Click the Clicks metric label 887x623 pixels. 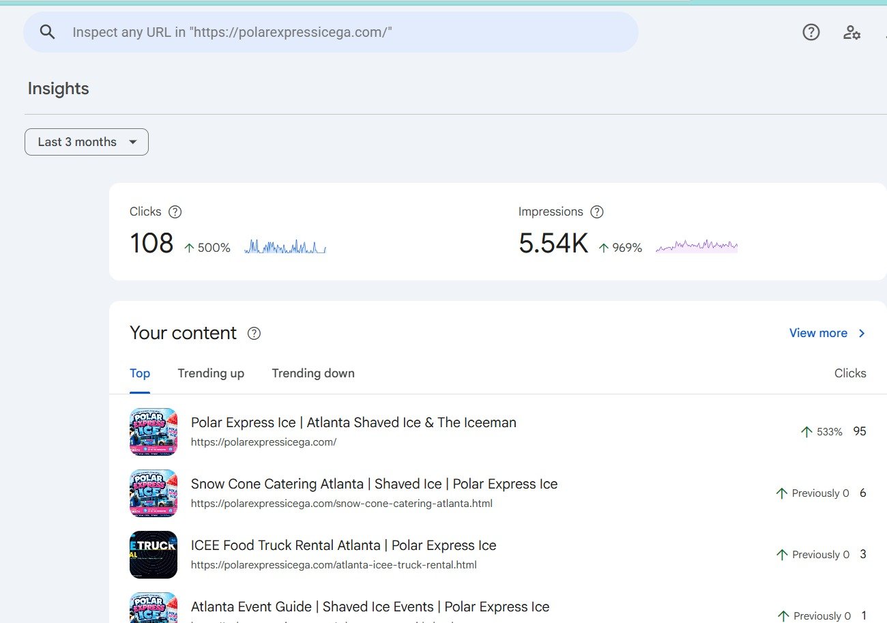click(145, 212)
